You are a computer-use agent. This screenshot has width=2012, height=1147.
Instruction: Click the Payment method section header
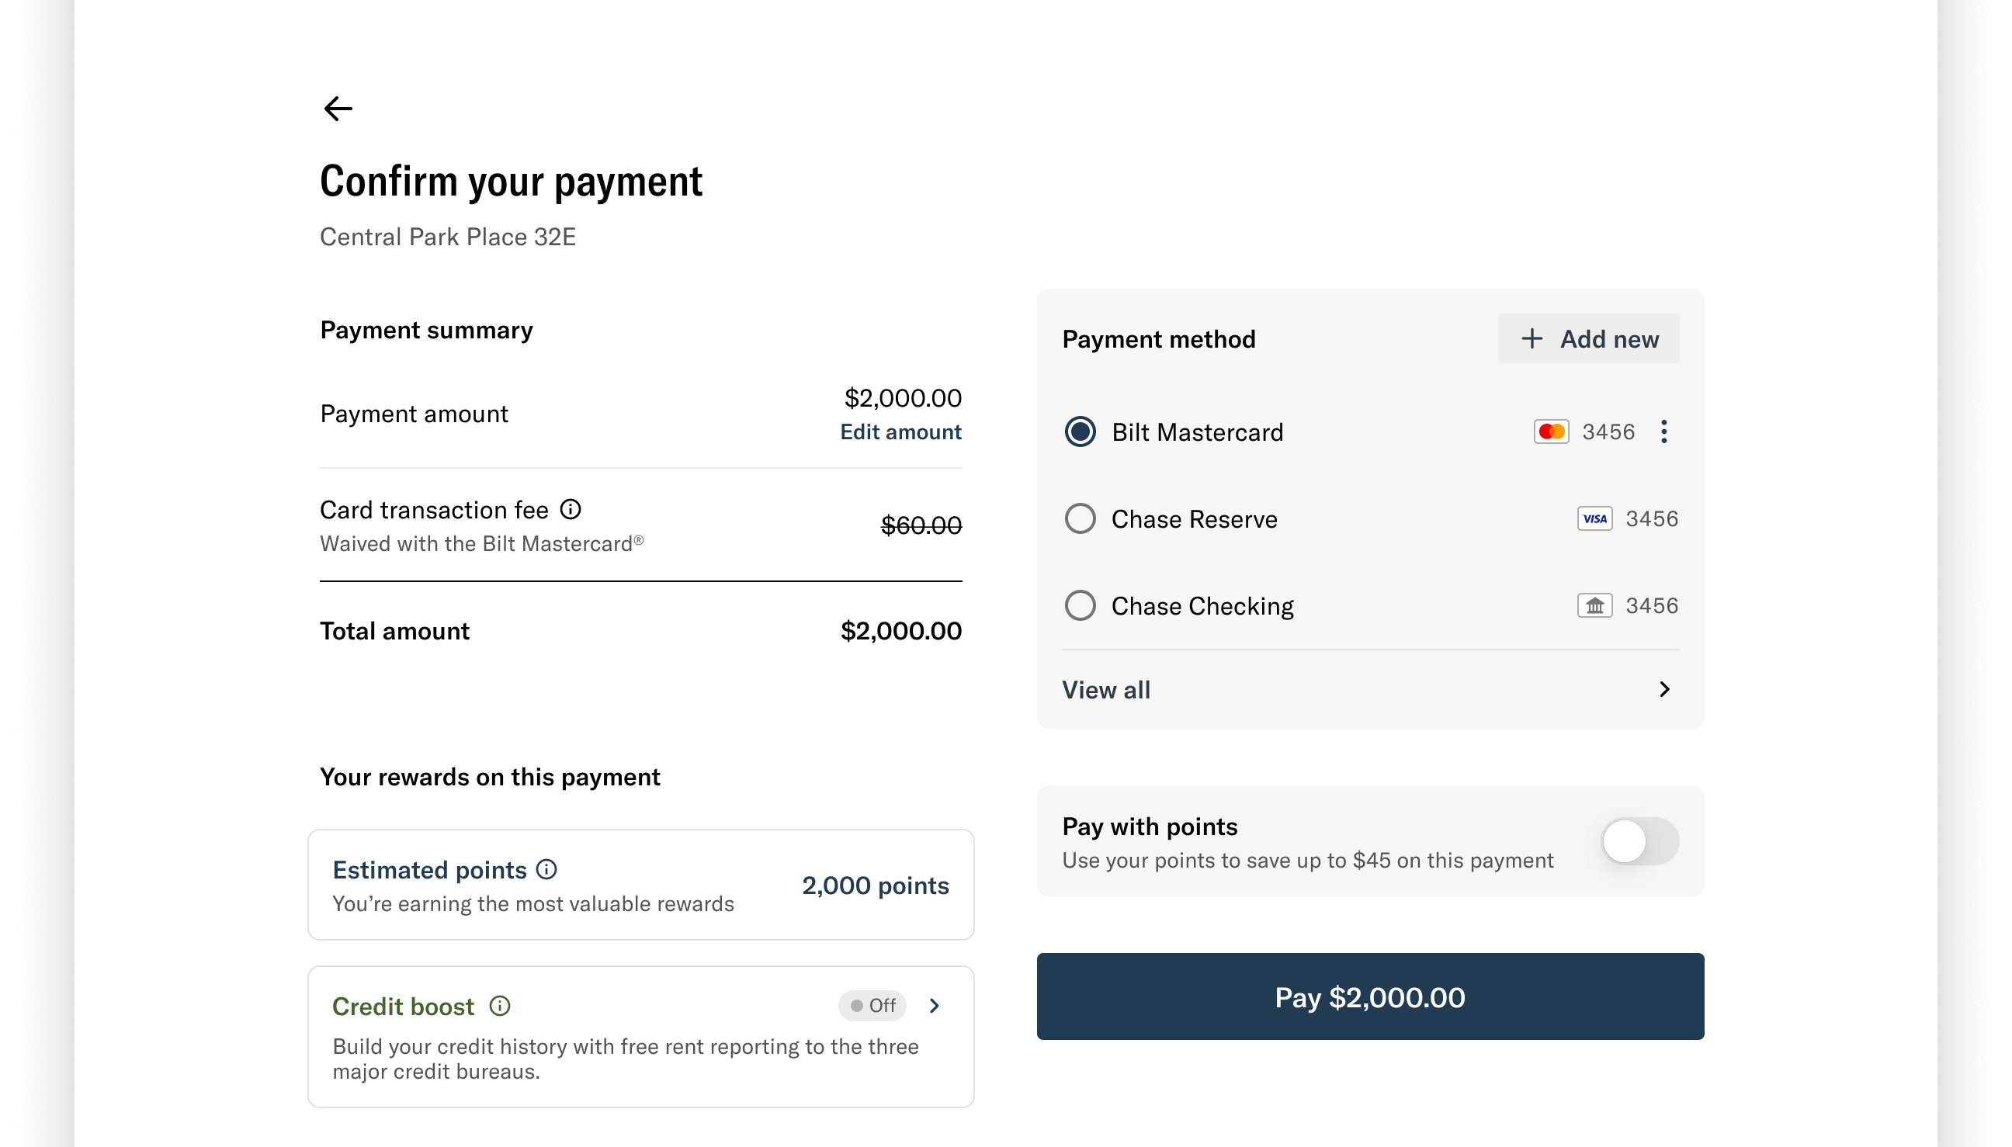point(1159,338)
